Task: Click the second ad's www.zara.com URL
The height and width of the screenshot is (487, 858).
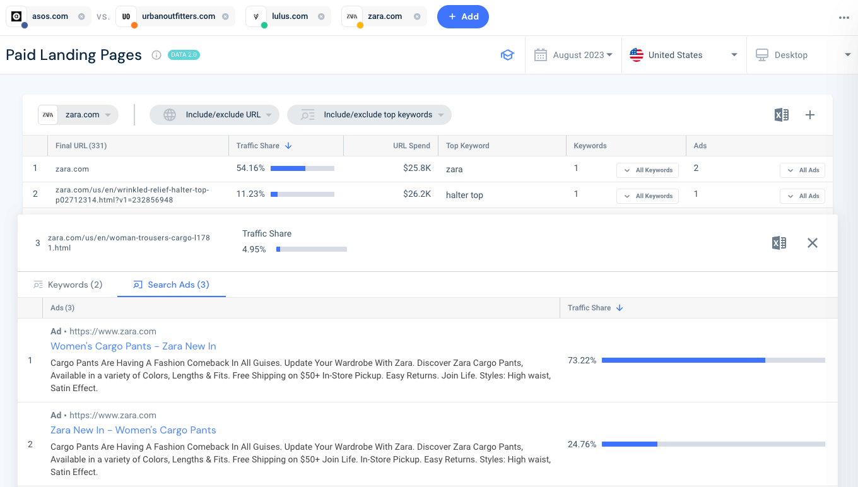Action: point(113,415)
